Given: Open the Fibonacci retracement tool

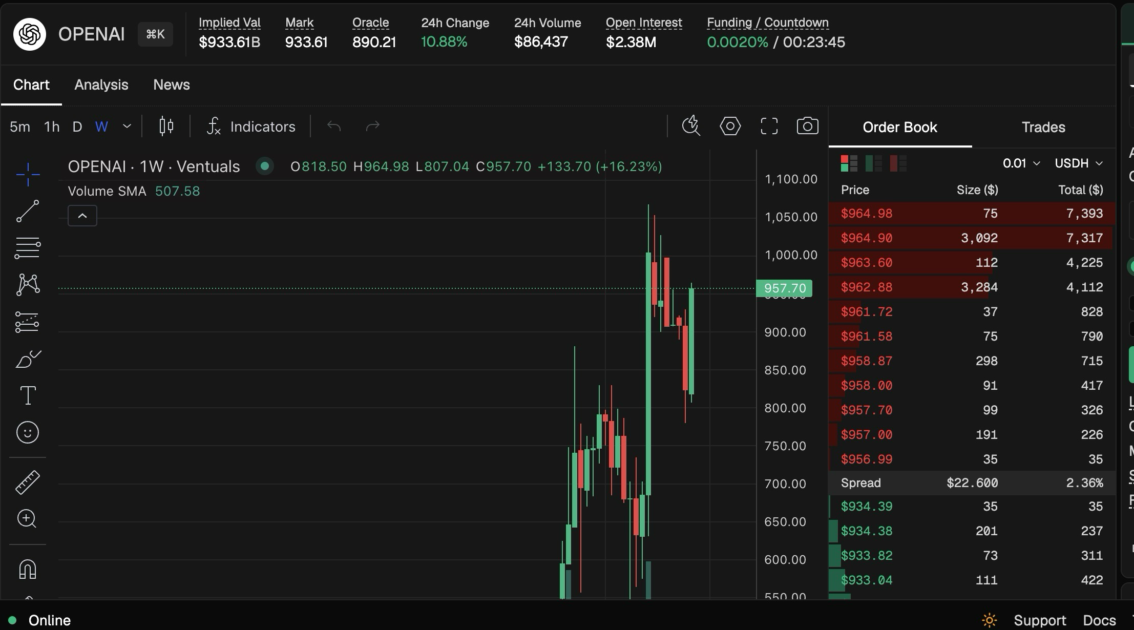Looking at the screenshot, I should pyautogui.click(x=28, y=248).
